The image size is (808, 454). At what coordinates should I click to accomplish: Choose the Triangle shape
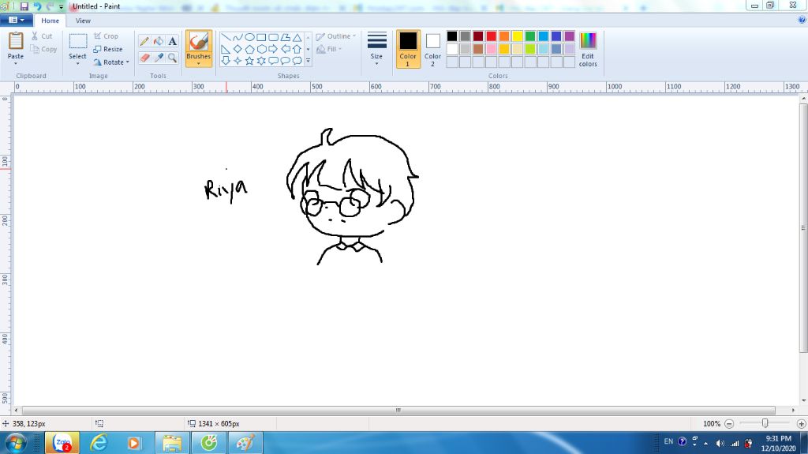click(x=297, y=37)
